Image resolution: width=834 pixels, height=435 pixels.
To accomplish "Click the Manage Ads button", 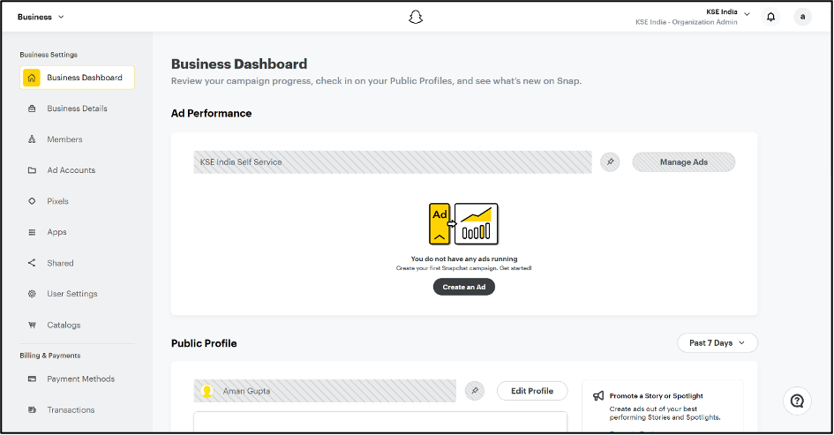I will pos(683,162).
